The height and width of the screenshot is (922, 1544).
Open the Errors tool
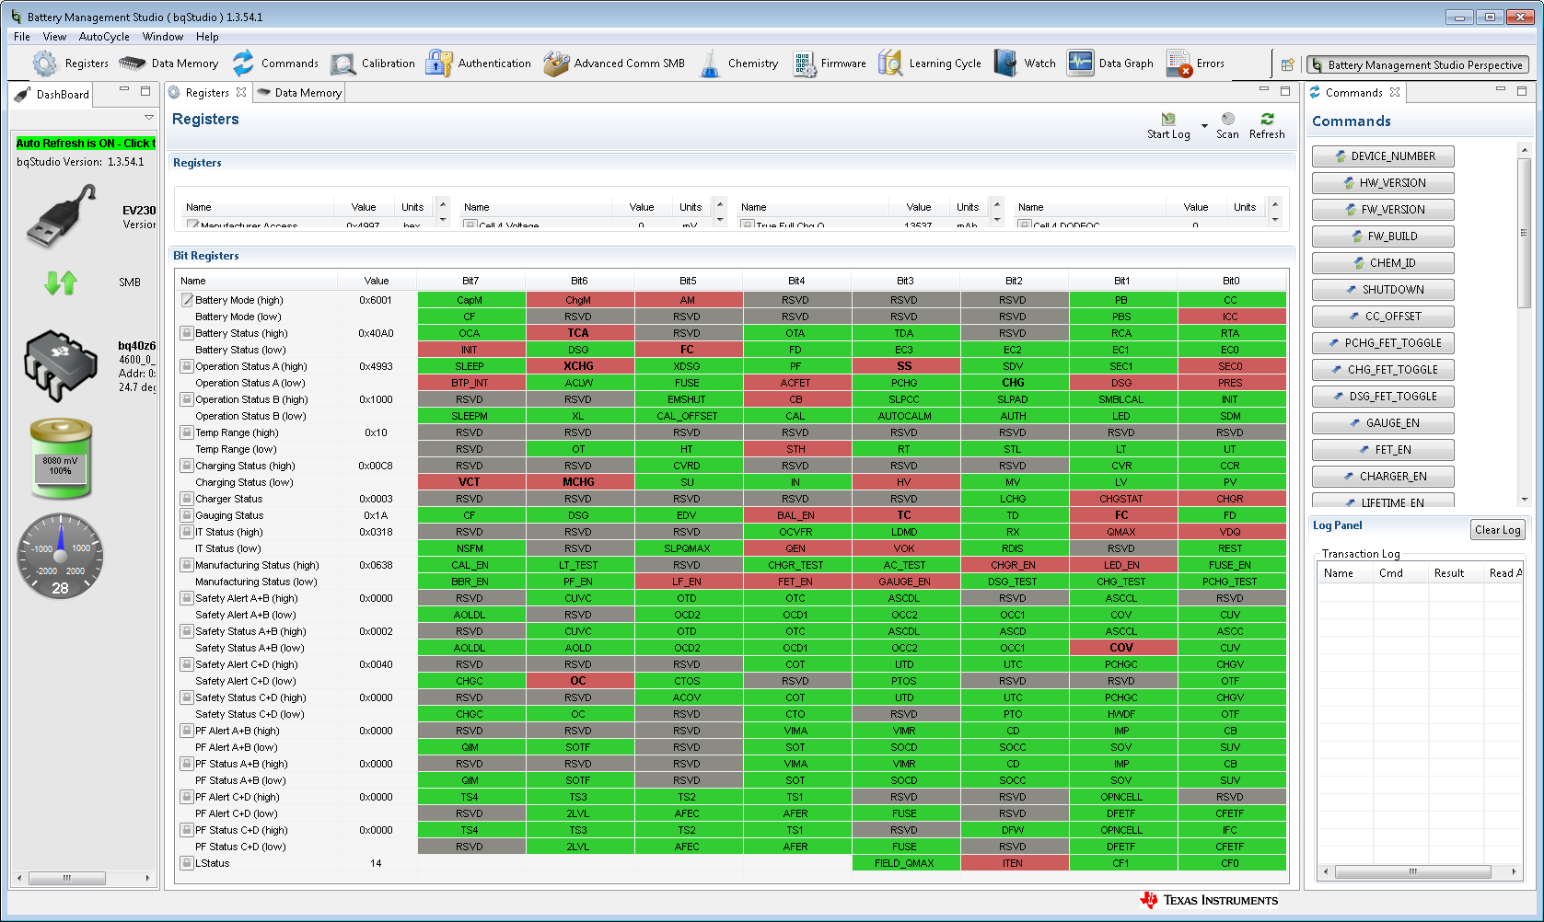pos(1195,63)
